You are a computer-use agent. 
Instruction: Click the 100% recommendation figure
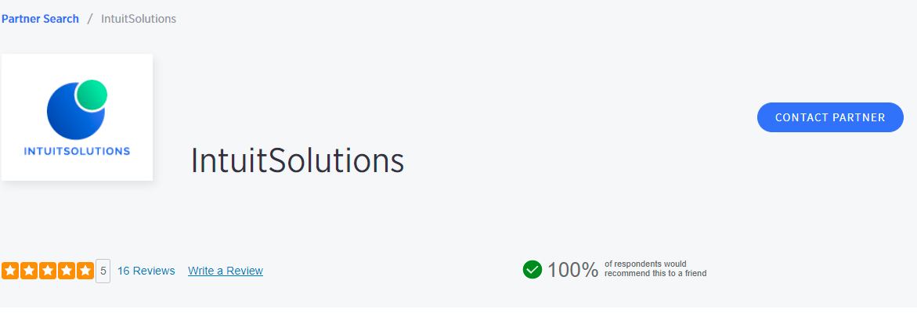[x=572, y=270]
